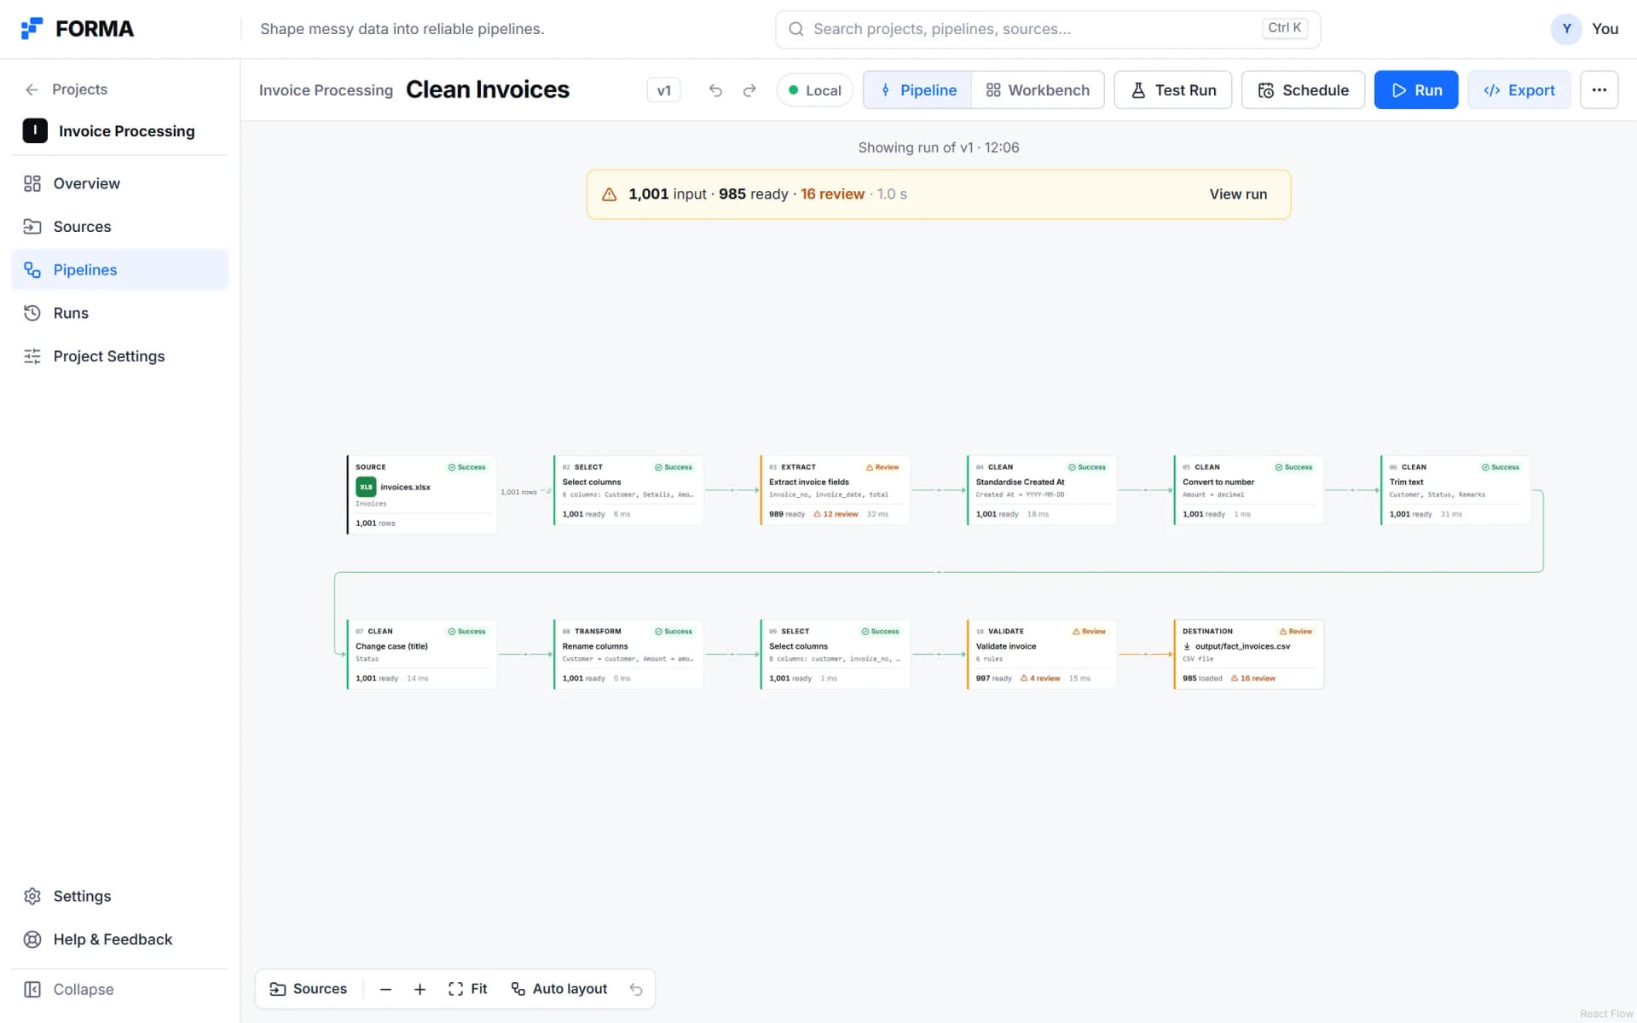Click the calendar icon on Schedule
The width and height of the screenshot is (1637, 1023).
point(1266,90)
